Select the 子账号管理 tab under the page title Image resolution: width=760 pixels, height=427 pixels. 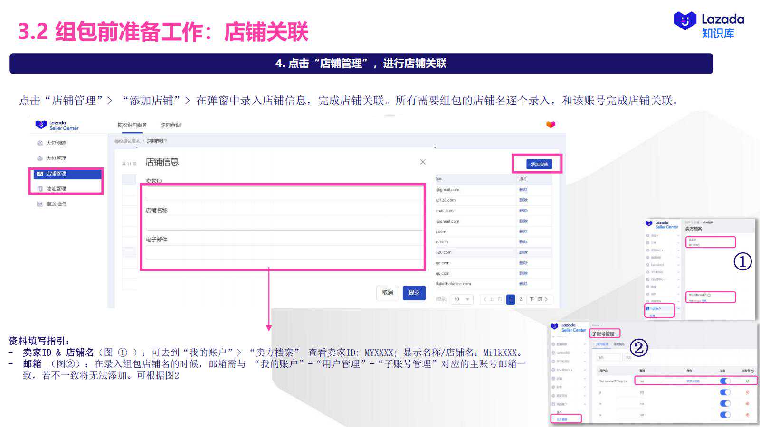pos(601,344)
